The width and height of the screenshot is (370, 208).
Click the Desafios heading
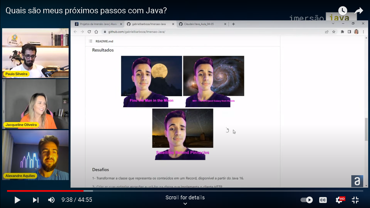point(100,170)
